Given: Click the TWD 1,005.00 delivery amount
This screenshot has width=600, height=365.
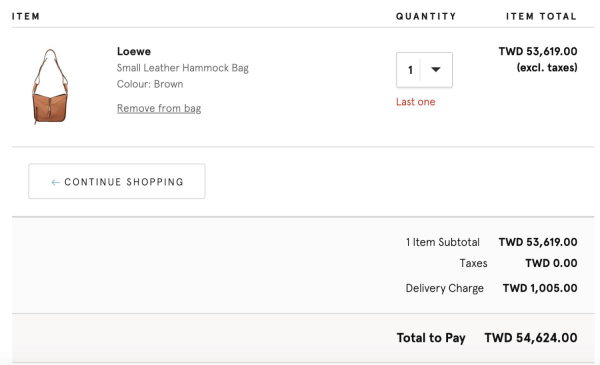Looking at the screenshot, I should click(x=540, y=288).
